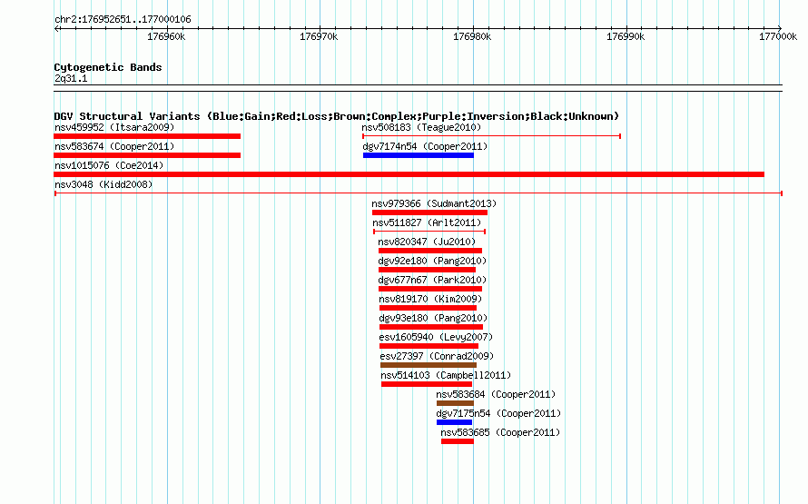Image resolution: width=808 pixels, height=504 pixels.
Task: Select the brown complex bar of esv27397
Action: pyautogui.click(x=429, y=365)
